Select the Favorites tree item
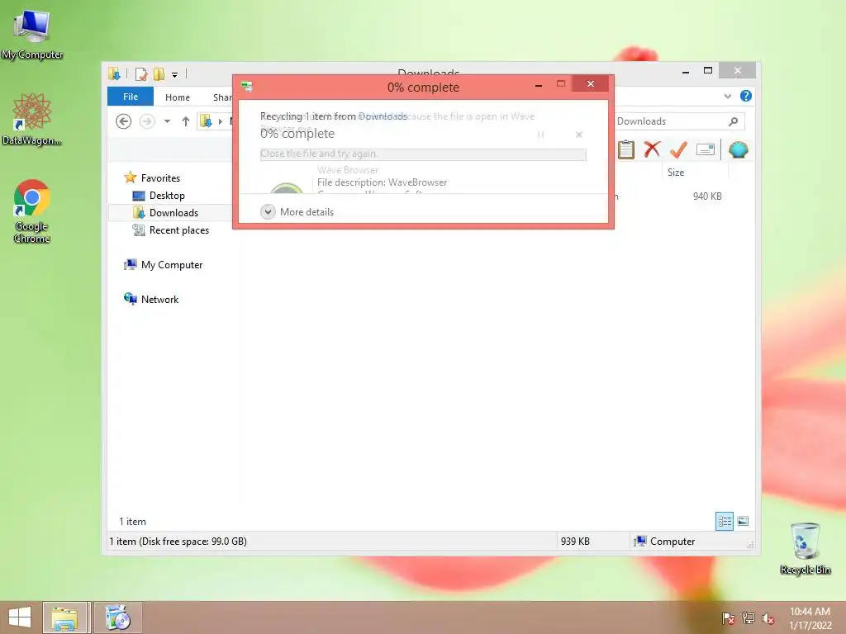 coord(160,178)
